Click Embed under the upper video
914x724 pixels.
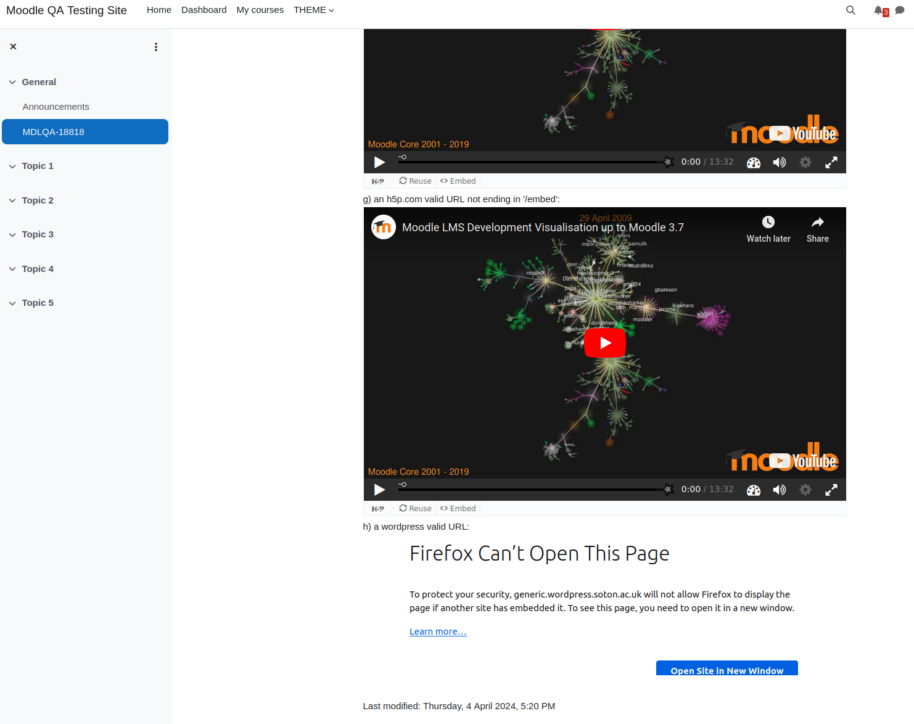point(458,181)
